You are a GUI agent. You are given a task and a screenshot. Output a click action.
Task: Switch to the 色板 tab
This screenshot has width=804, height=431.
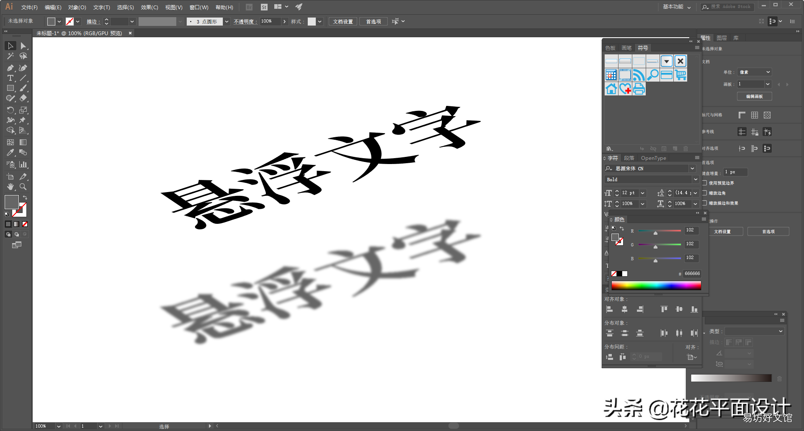tap(611, 48)
